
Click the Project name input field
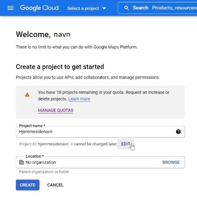click(x=100, y=131)
